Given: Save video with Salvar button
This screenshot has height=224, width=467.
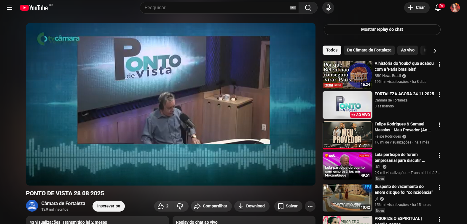Looking at the screenshot, I should [x=288, y=206].
